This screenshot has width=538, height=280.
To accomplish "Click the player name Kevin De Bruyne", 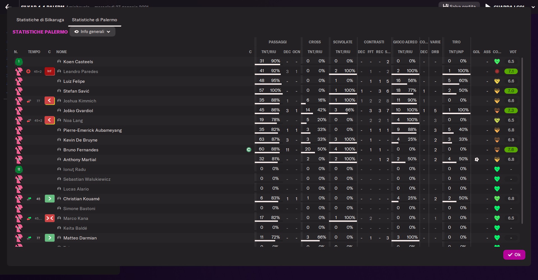I will point(80,140).
